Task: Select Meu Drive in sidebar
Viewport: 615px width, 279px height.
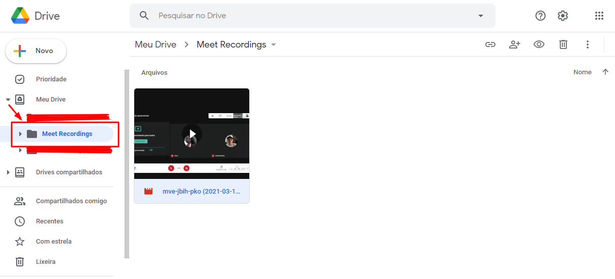Action: [x=51, y=100]
